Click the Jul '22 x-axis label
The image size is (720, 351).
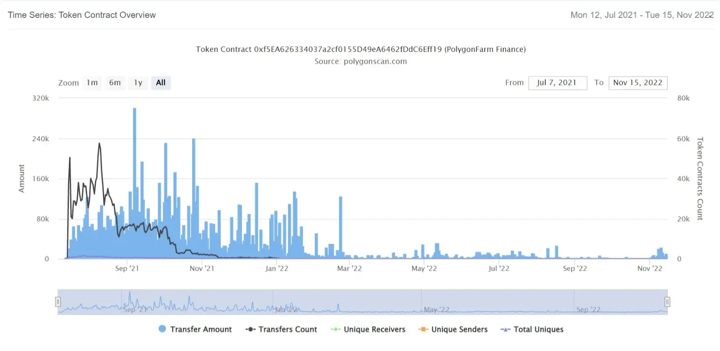[x=499, y=268]
